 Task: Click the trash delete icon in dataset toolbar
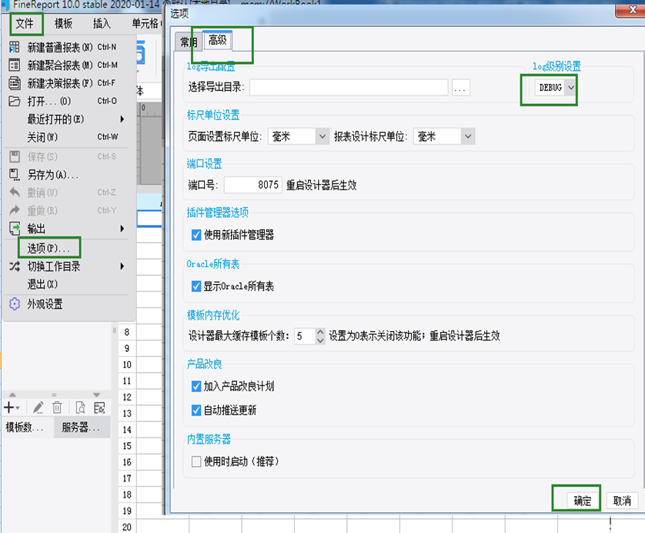tap(57, 407)
